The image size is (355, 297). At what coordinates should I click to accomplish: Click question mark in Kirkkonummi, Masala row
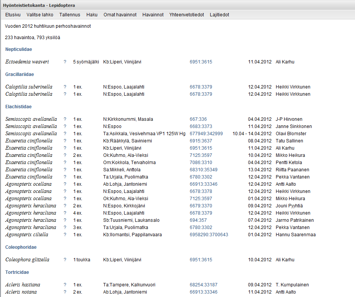tap(65, 119)
